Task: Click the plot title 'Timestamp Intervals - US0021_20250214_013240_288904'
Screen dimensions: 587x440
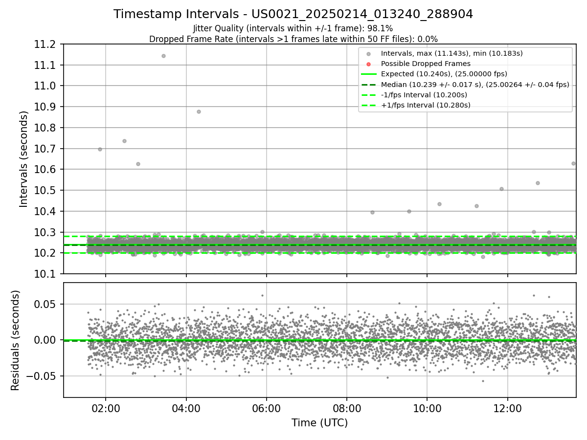Action: coord(293,14)
